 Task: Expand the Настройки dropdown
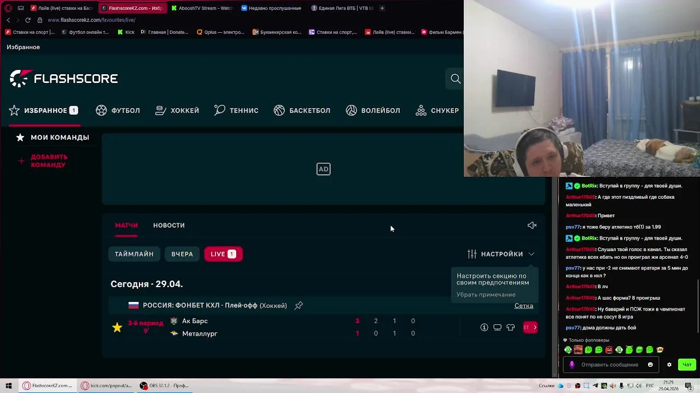pyautogui.click(x=501, y=254)
